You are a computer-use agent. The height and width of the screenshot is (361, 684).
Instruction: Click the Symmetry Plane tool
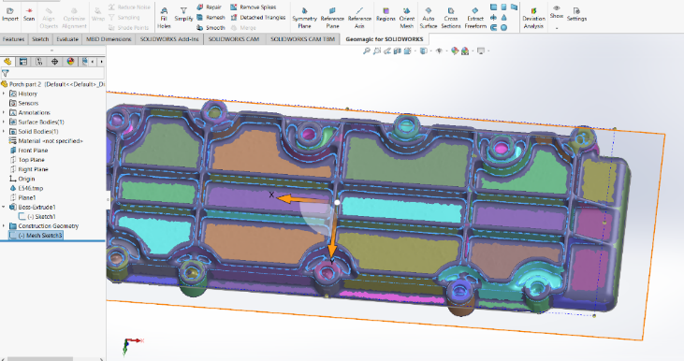coord(304,18)
